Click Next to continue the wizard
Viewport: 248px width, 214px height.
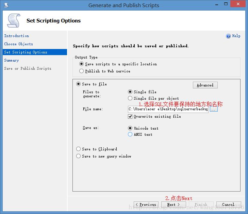click(173, 204)
